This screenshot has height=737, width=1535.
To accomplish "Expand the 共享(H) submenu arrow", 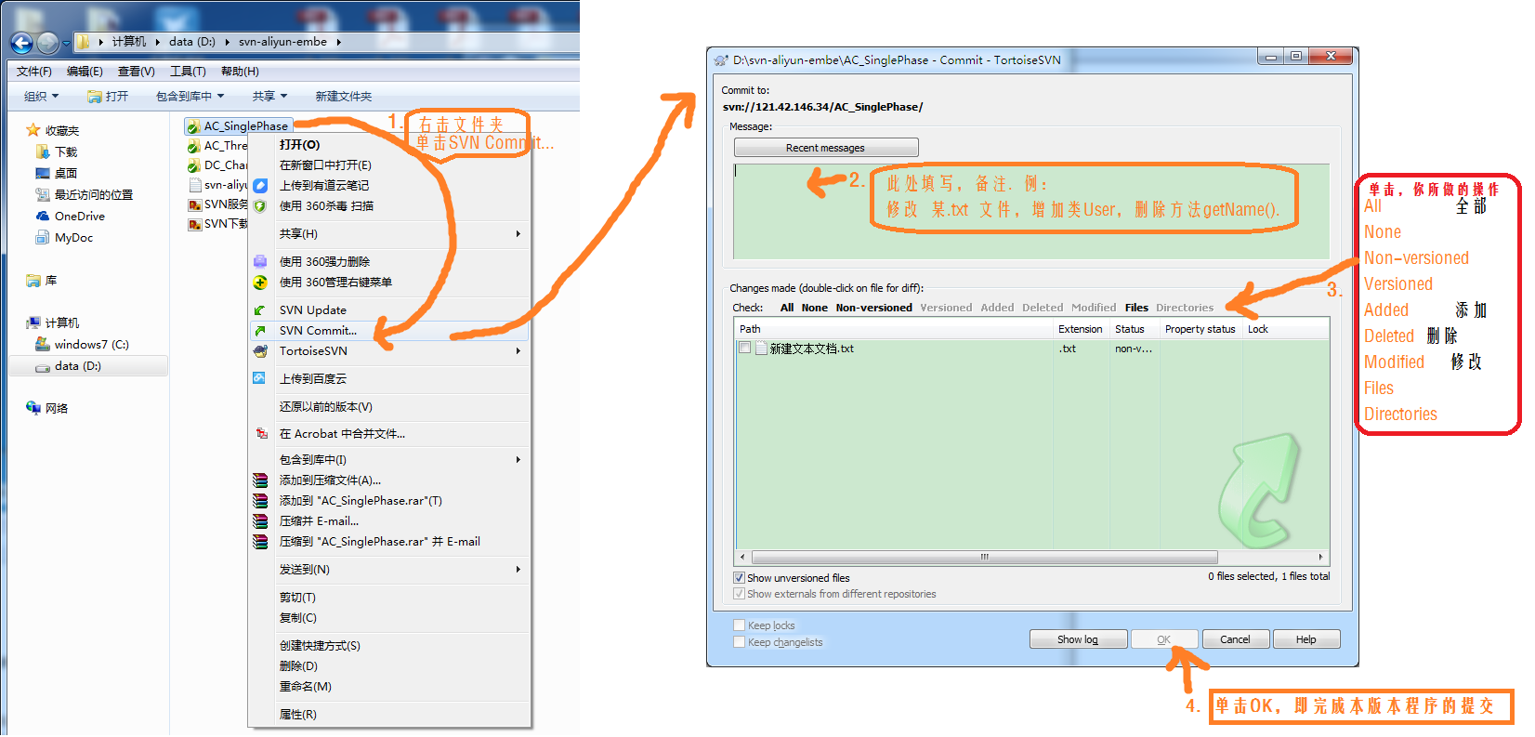I will (518, 233).
